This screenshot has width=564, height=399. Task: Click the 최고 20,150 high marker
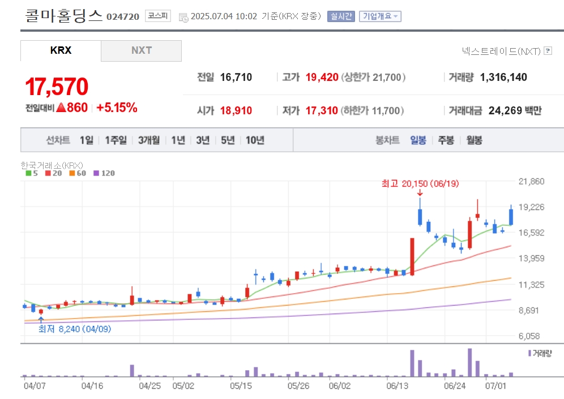click(420, 184)
